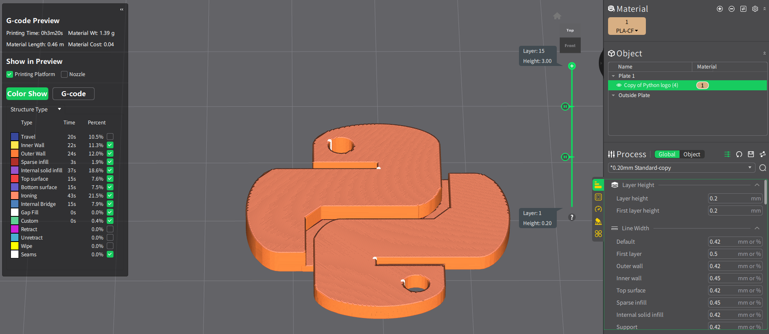Uncheck the Printing Platform checkbox
The height and width of the screenshot is (334, 769).
pyautogui.click(x=10, y=74)
